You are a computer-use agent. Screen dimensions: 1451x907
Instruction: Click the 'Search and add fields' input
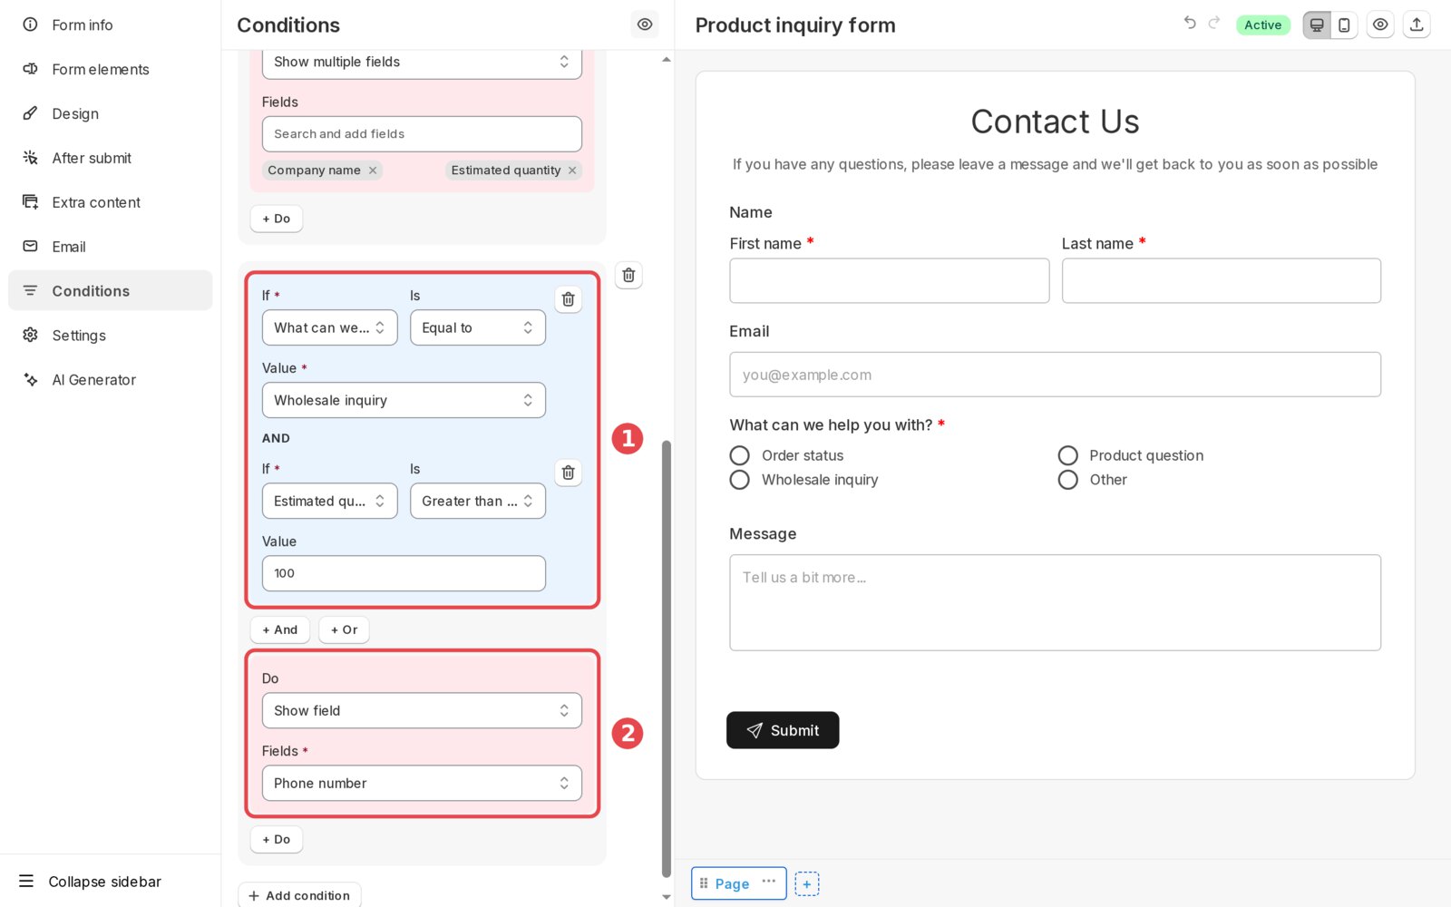(422, 134)
